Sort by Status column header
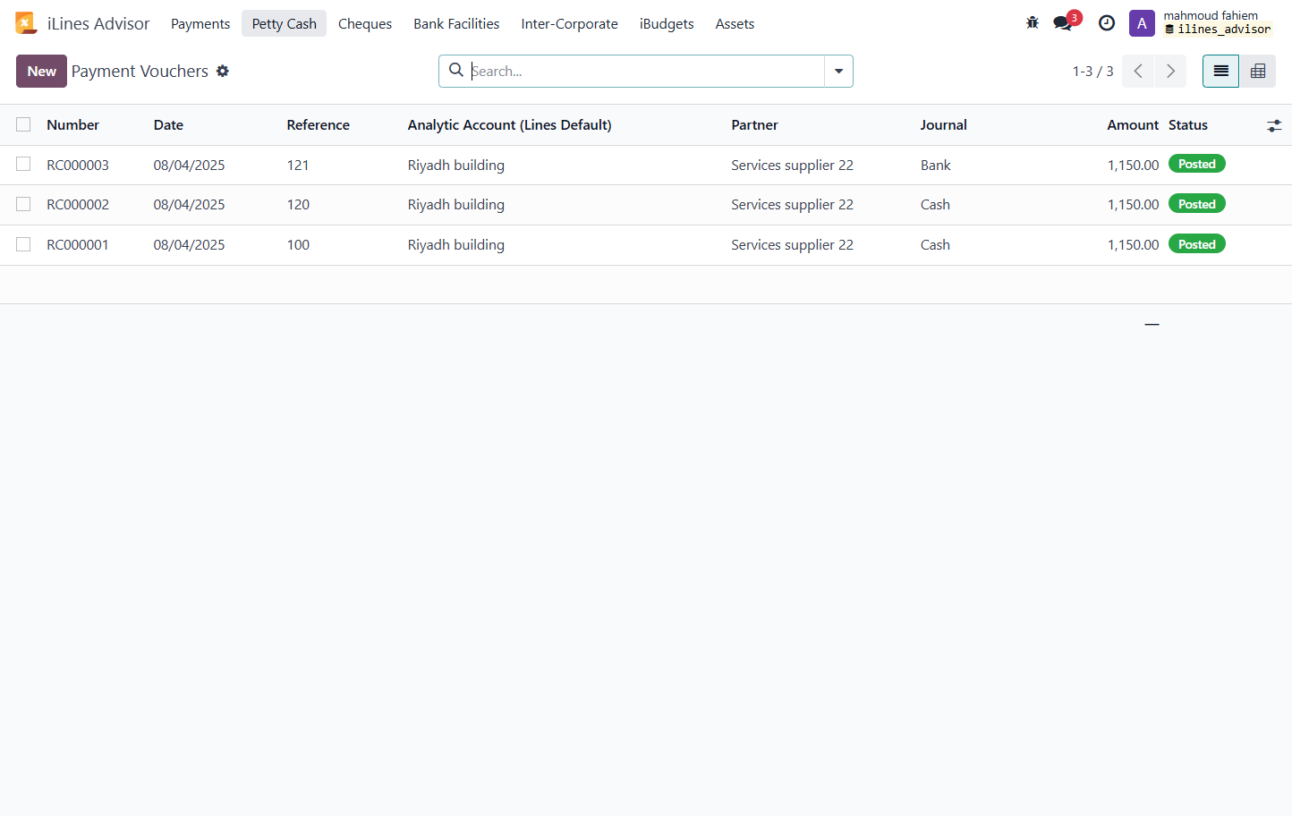 tap(1188, 125)
